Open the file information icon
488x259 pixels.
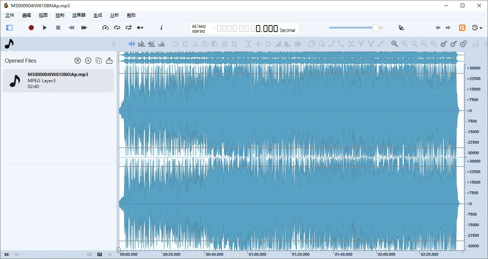click(x=161, y=28)
